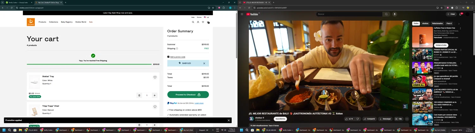Change the US country selector
The height and width of the screenshot is (133, 475).
click(206, 17)
